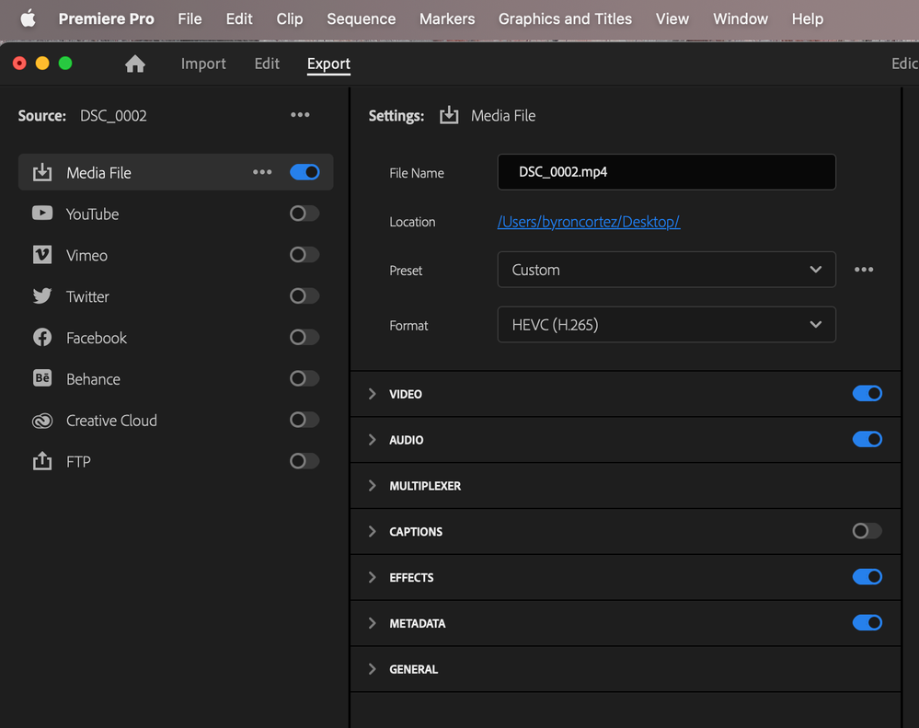
Task: Click the YouTube destination icon
Action: click(x=42, y=214)
